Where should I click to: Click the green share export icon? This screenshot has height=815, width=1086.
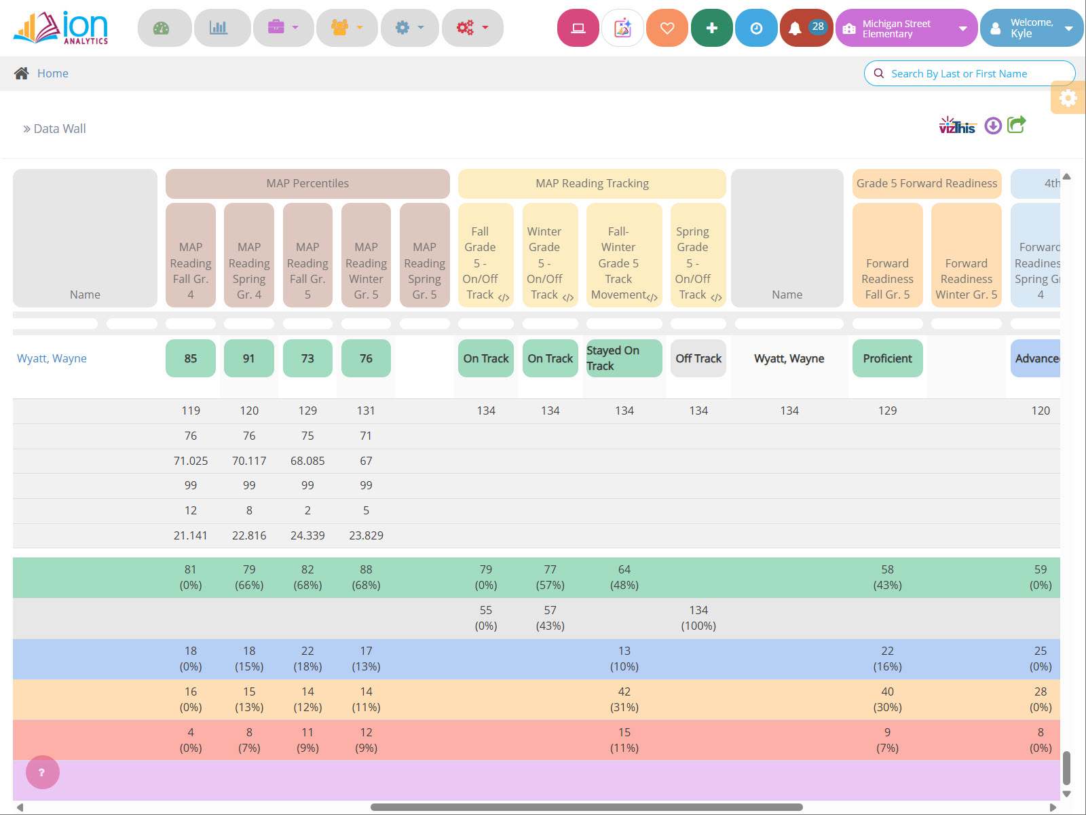[x=1016, y=125]
